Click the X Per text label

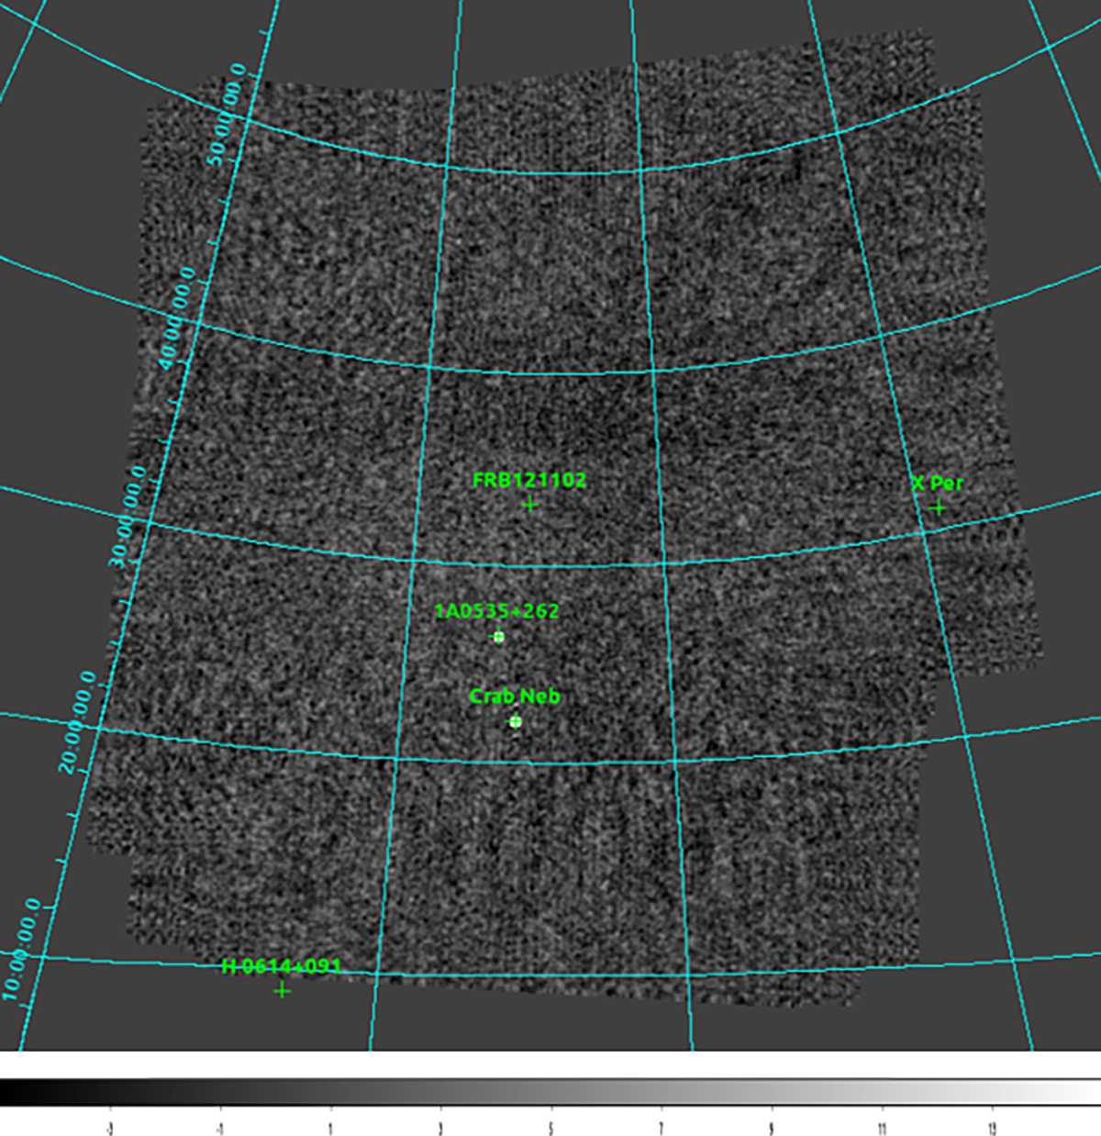tap(937, 484)
